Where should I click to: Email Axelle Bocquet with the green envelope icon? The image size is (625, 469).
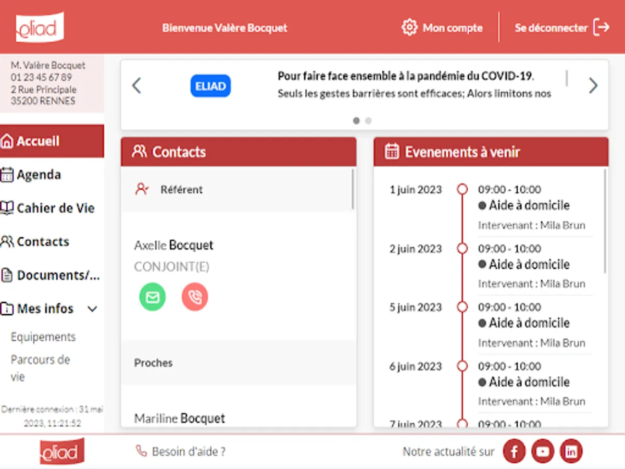153,297
